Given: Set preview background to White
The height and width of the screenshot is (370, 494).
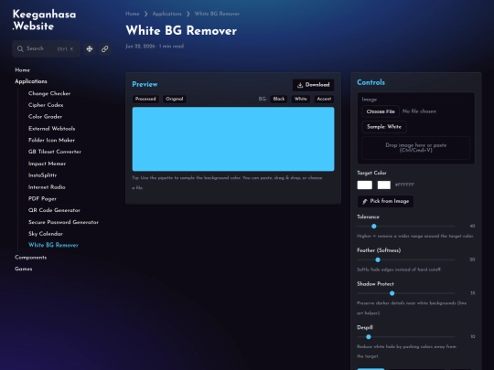Looking at the screenshot, I should [x=301, y=99].
